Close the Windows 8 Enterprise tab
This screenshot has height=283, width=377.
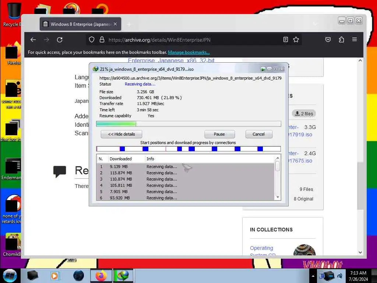[115, 24]
